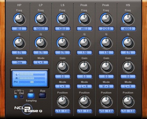Open the LS band Mode selector
Screen dimensions: 147x119
point(63,86)
